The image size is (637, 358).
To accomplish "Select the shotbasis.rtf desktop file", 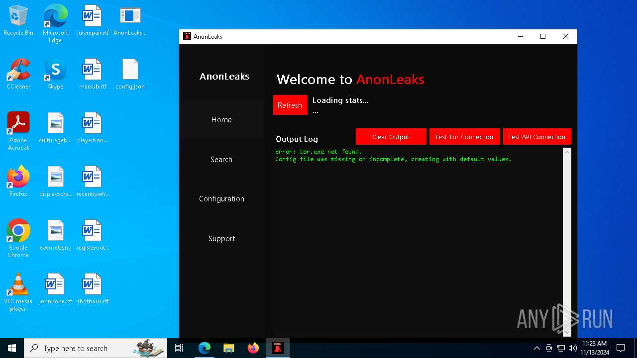I will 93,288.
